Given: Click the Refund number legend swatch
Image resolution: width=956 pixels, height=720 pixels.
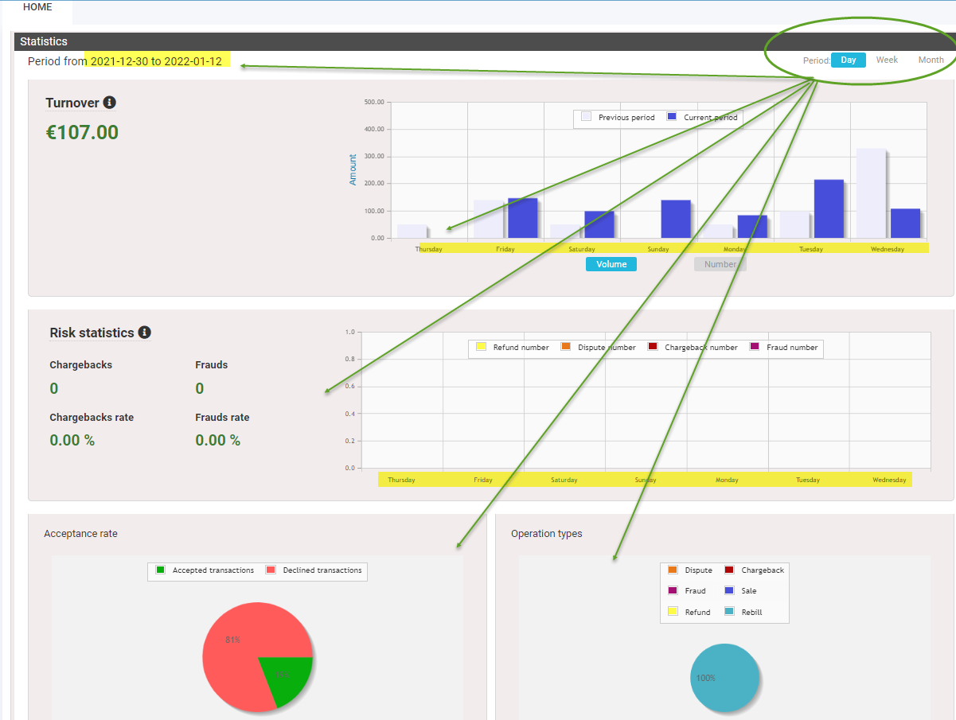Looking at the screenshot, I should [481, 347].
